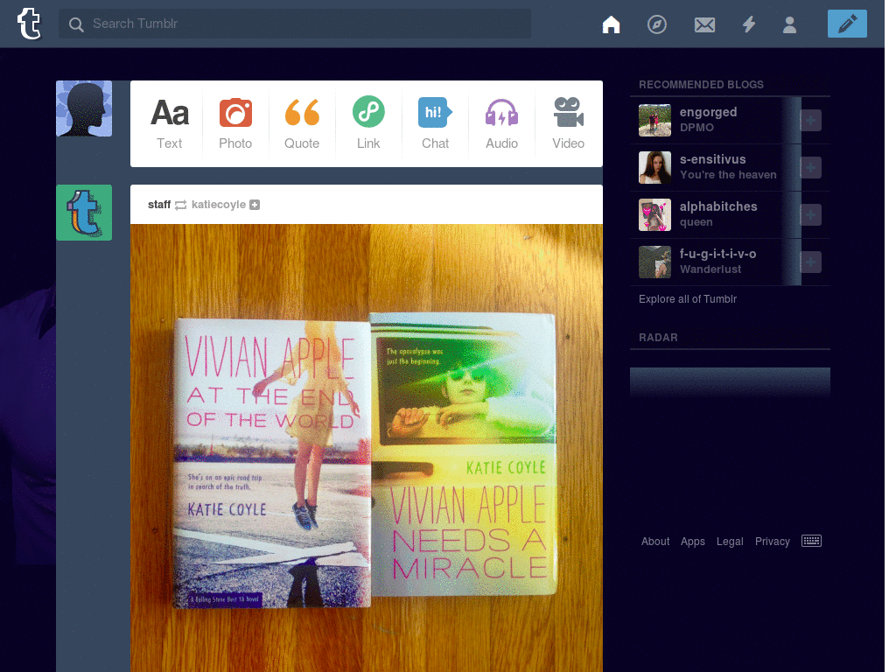Image resolution: width=896 pixels, height=672 pixels.
Task: Open the staff blog name link
Action: (159, 205)
